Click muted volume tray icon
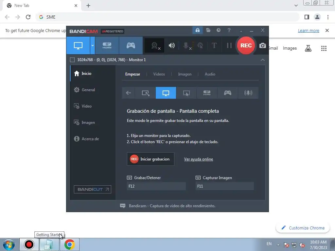 302,245
